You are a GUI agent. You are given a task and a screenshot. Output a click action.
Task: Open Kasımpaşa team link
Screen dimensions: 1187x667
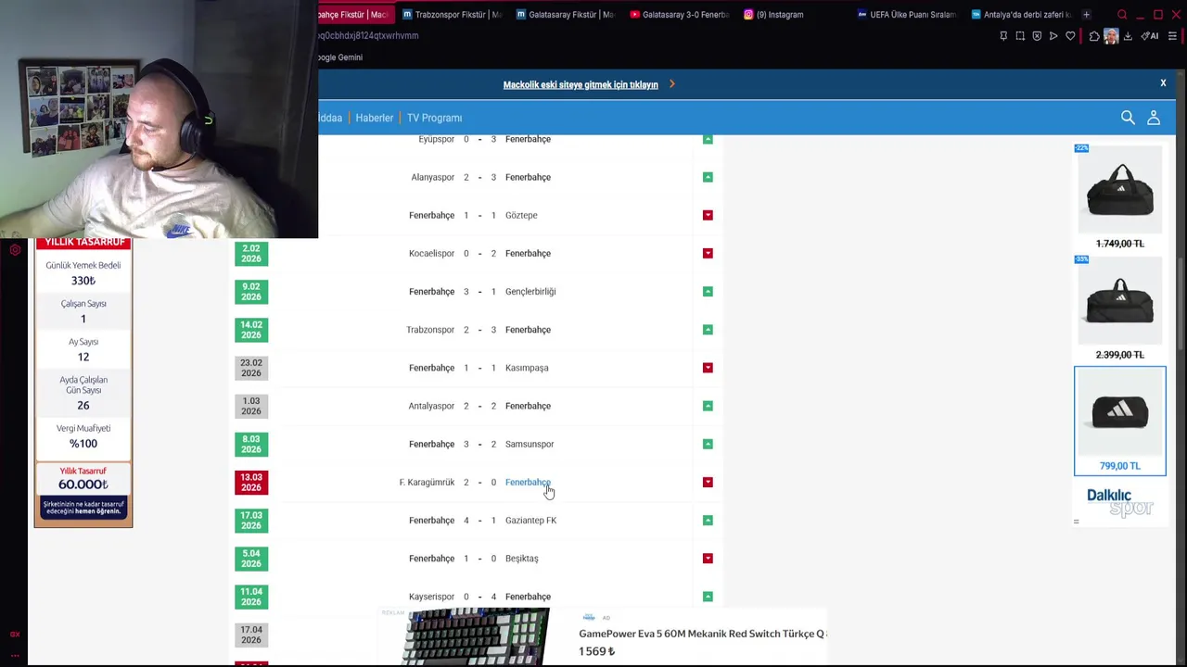(x=527, y=368)
